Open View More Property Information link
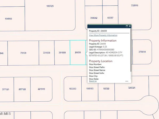The image size is (159, 119). click(103, 35)
